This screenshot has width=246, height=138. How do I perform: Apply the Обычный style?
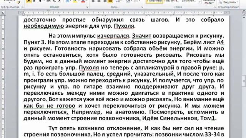tap(155, 2)
